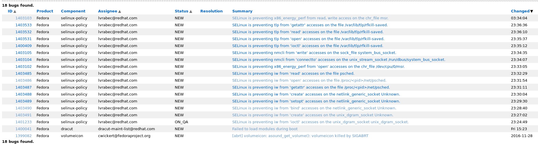538x144 pixels.
Task: Open bug ID 1403485
Action: 24,73
